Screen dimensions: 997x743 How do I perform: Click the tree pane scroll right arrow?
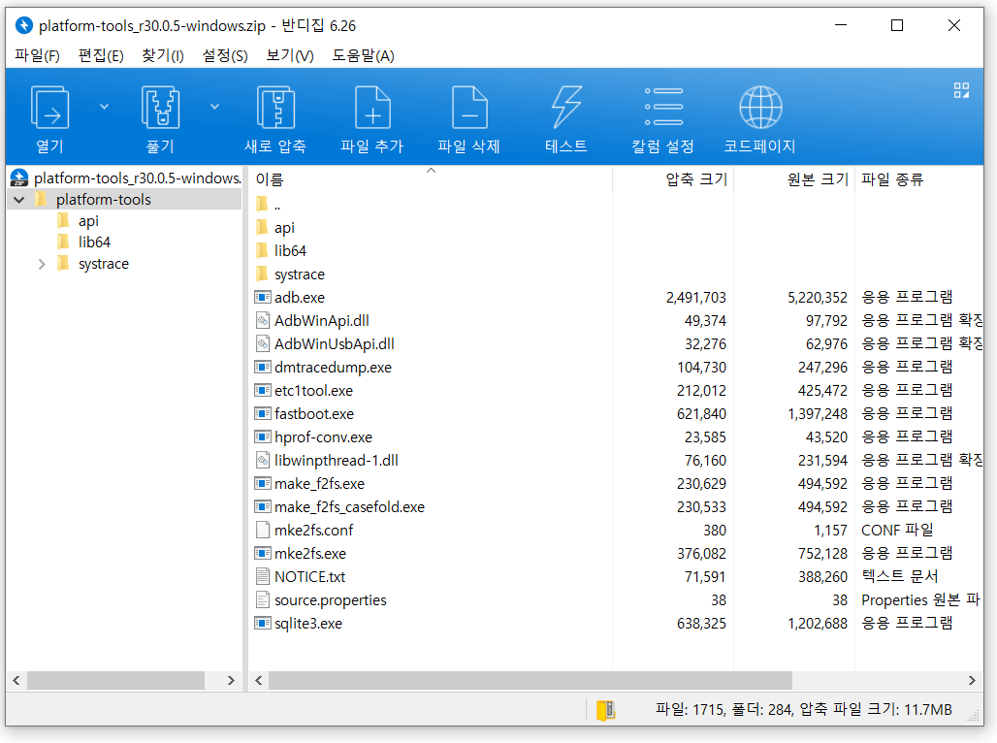(231, 681)
